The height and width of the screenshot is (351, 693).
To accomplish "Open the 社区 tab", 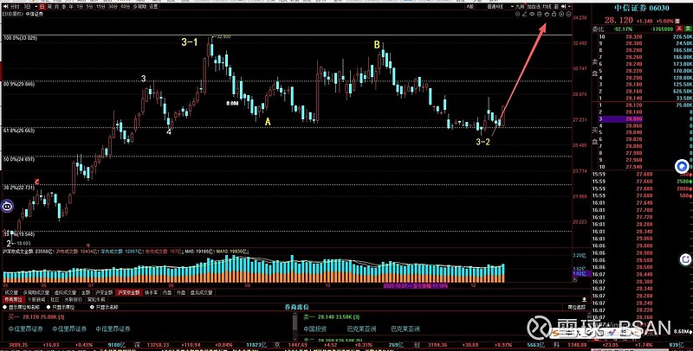I will click(55, 299).
